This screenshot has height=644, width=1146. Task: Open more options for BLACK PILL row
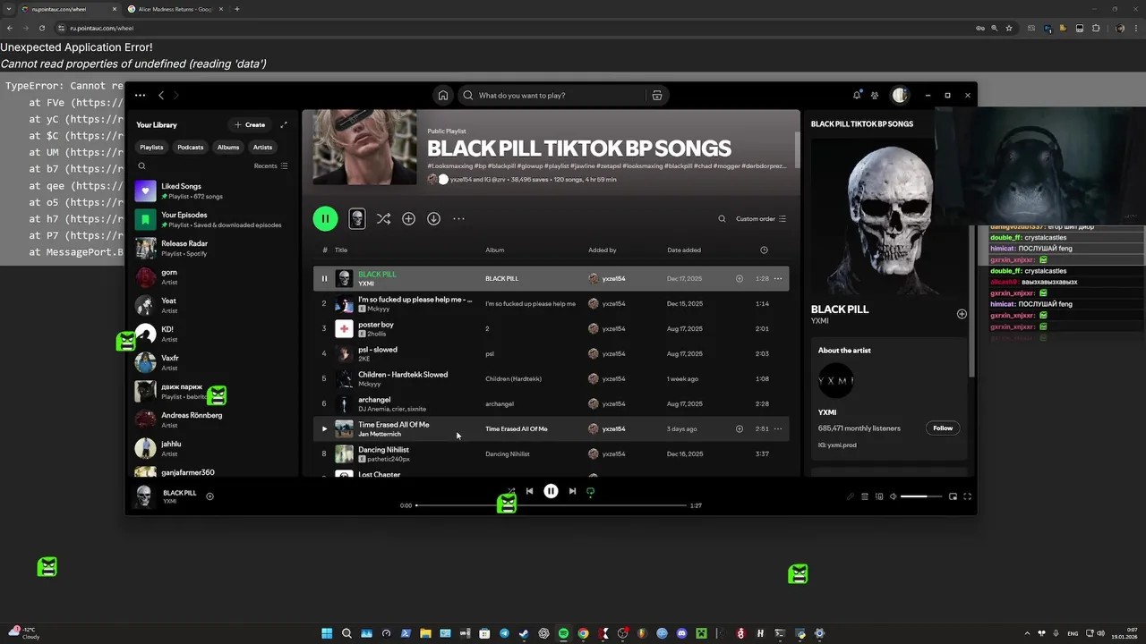tap(778, 278)
